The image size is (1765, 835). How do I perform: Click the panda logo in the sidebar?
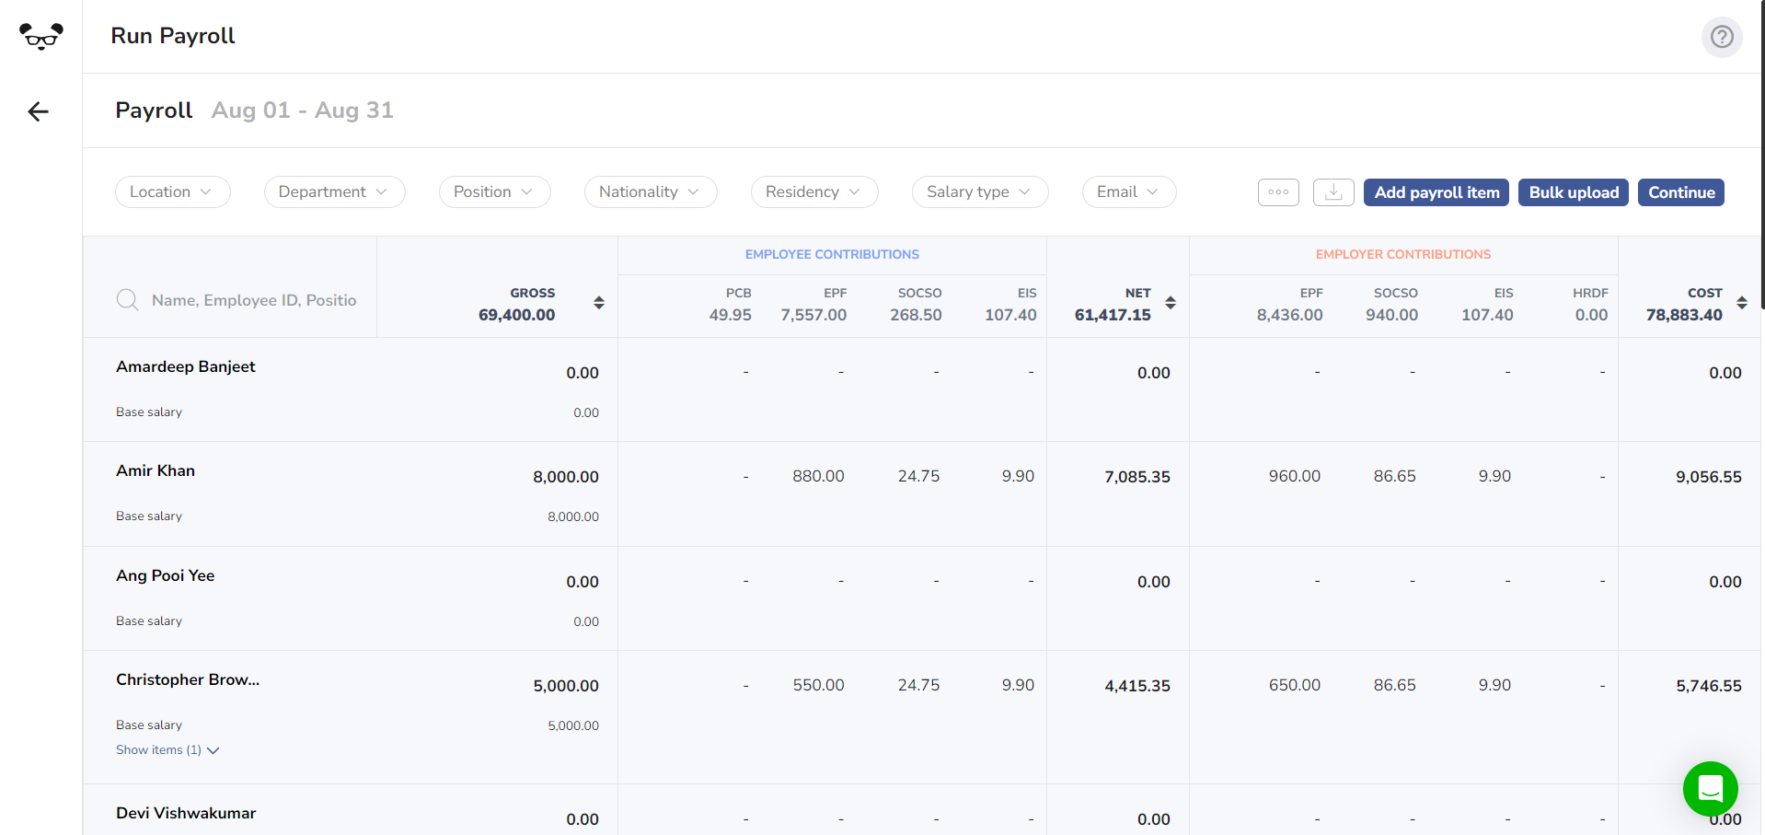[39, 35]
